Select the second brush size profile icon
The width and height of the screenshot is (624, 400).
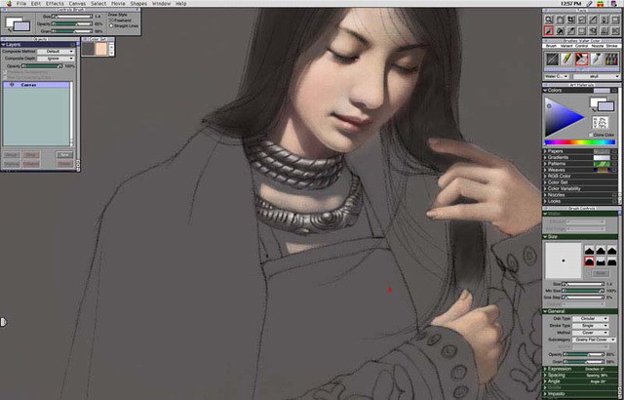601,251
